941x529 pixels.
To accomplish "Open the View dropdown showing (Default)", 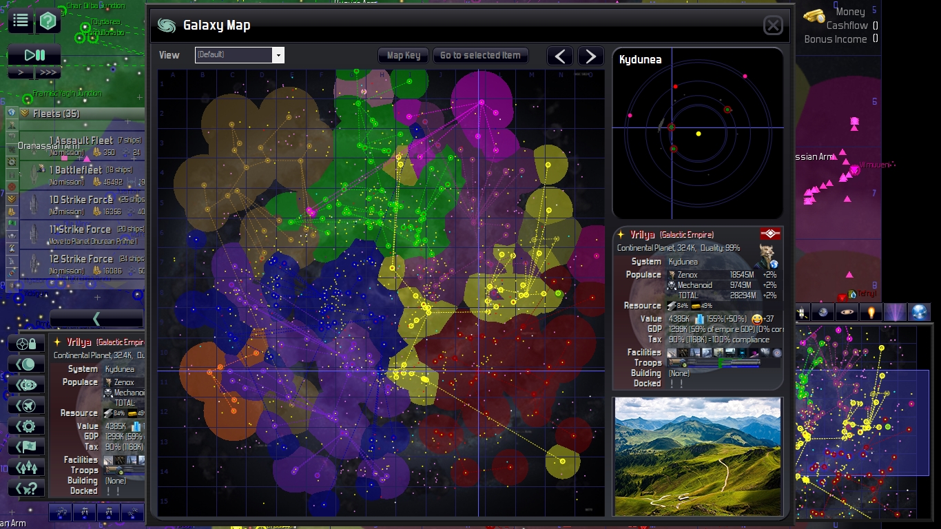I will point(240,55).
